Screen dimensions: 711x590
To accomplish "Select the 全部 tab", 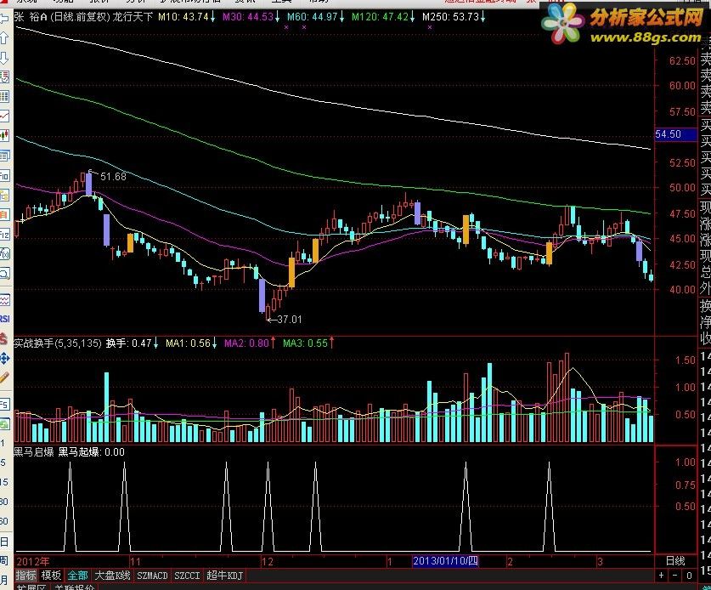I will [x=78, y=576].
